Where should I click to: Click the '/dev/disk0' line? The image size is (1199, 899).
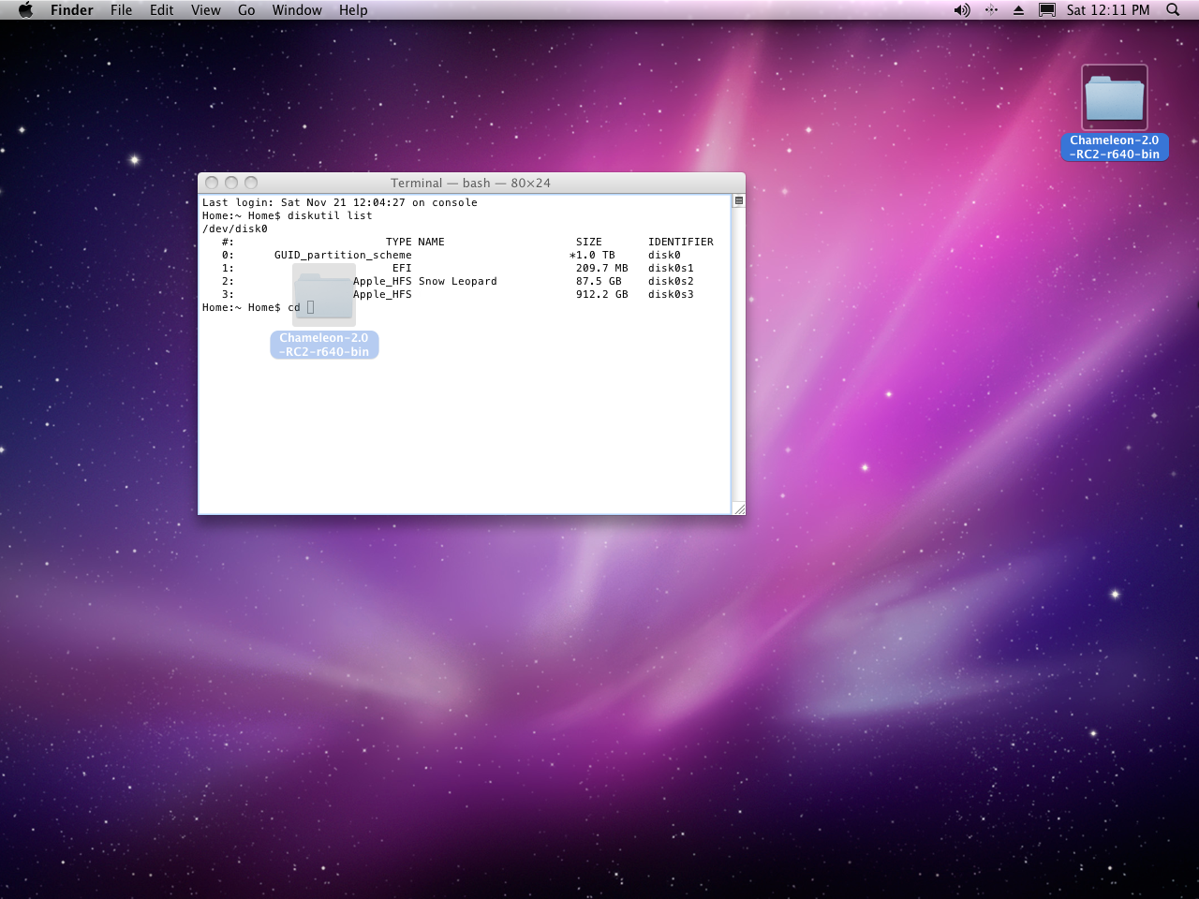tap(235, 228)
